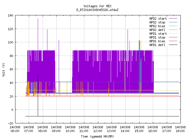Image resolution: width=186 pixels, height=139 pixels.
Task: Click the y-axis tick label 40
Action: tap(11, 83)
